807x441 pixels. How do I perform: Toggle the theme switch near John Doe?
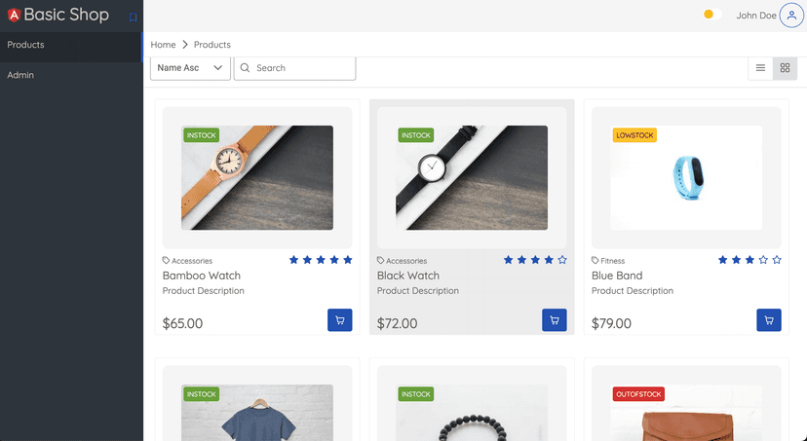pyautogui.click(x=712, y=15)
